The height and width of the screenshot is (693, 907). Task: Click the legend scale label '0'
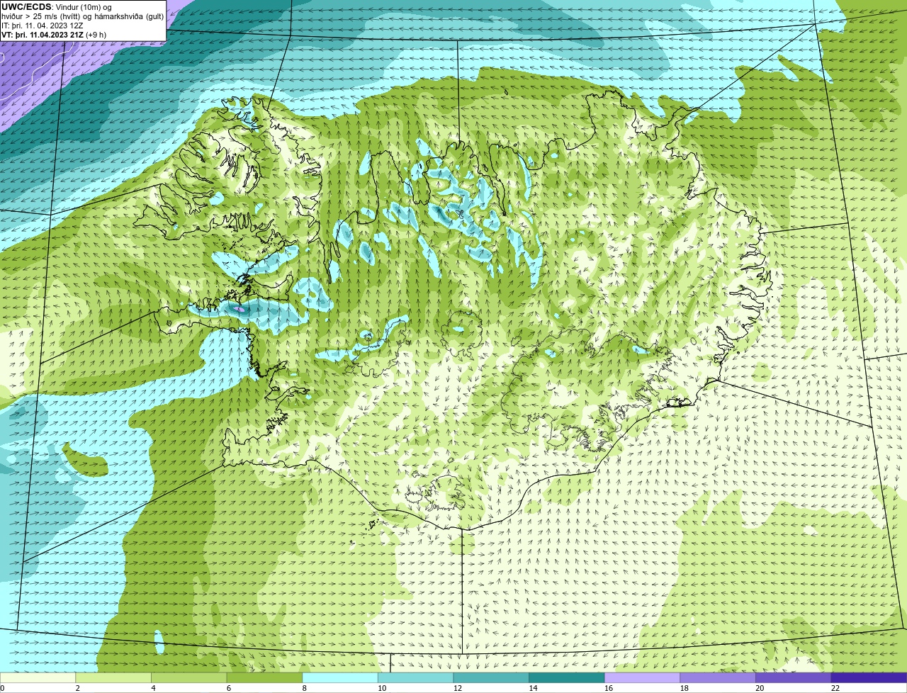point(2,688)
